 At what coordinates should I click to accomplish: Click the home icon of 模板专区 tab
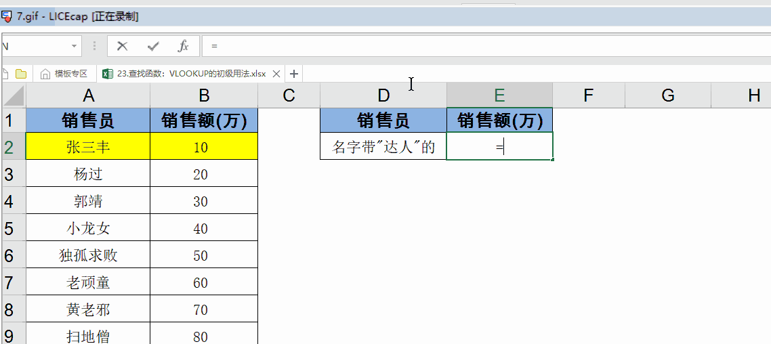click(45, 74)
